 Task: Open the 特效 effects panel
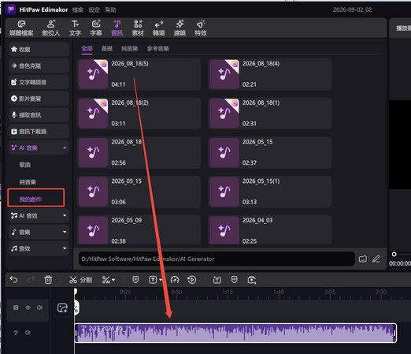click(x=201, y=28)
